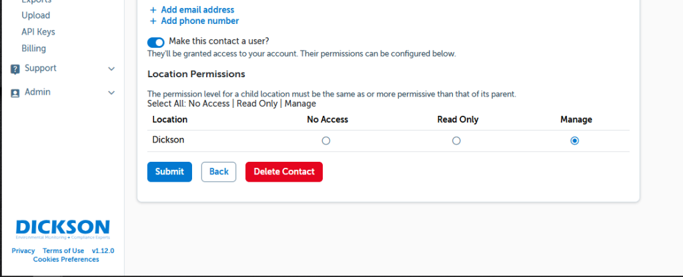Viewport: 683px width, 277px height.
Task: Expand the Admin menu chevron
Action: click(x=111, y=93)
